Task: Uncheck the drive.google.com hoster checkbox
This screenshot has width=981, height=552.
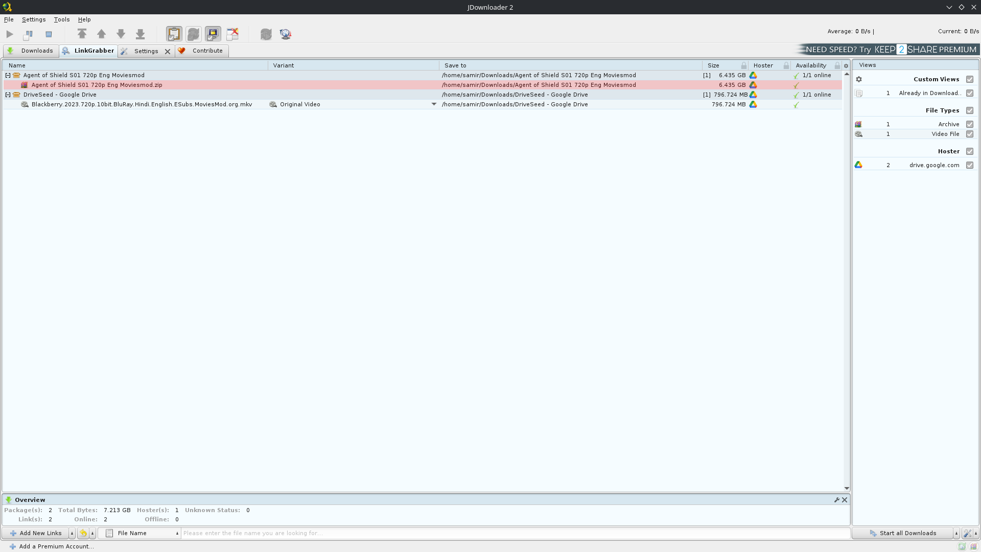Action: point(970,165)
